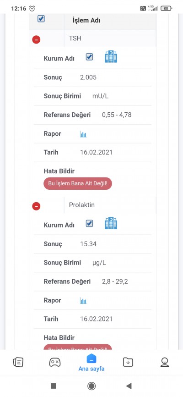Uncheck the TSH Kurum Adı checkbox
Viewport: 183px width, 397px height.
[89, 57]
